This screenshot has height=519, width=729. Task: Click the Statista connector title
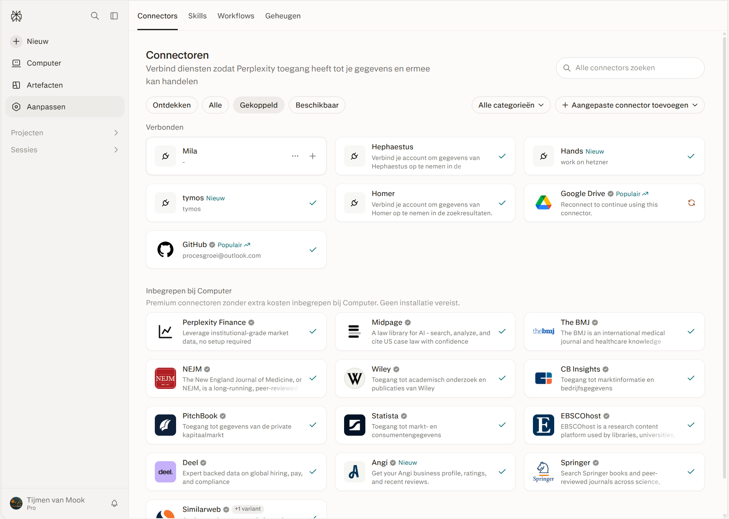click(x=385, y=416)
